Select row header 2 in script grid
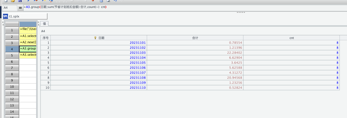 [x=12, y=36]
